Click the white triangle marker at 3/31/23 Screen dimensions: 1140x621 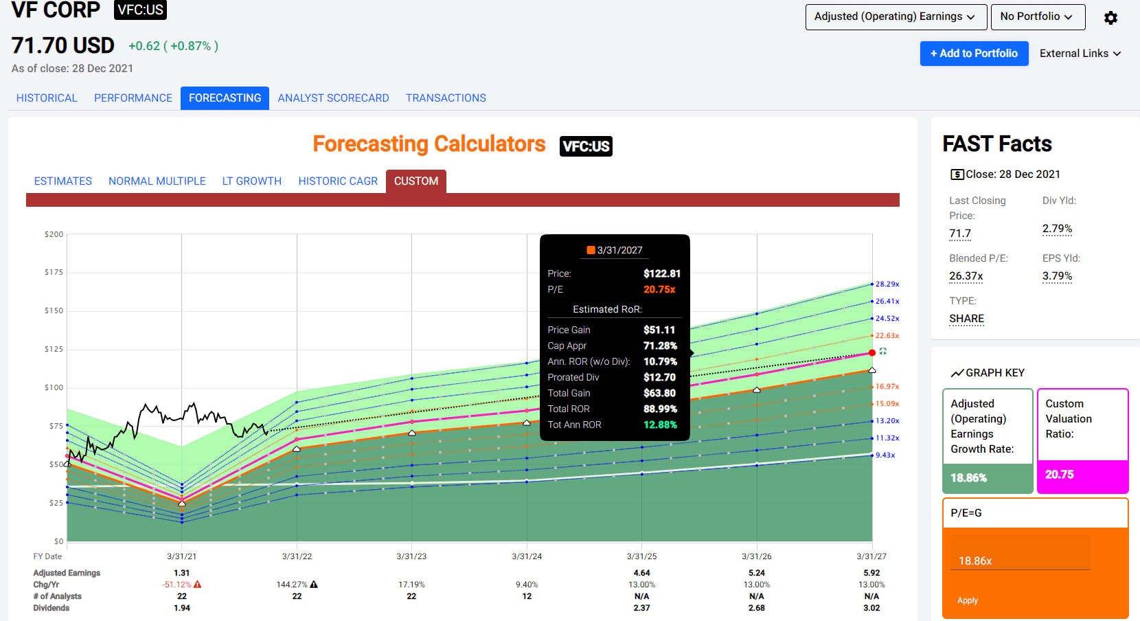point(412,433)
